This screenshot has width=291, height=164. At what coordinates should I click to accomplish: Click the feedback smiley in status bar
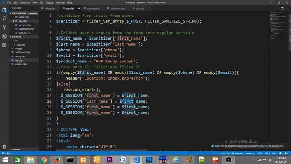pyautogui.click(x=281, y=153)
